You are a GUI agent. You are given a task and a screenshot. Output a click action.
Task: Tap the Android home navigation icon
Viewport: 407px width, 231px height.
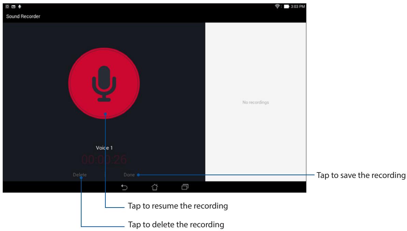155,187
